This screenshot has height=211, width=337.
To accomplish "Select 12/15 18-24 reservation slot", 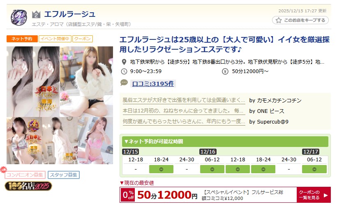I will (161, 169).
